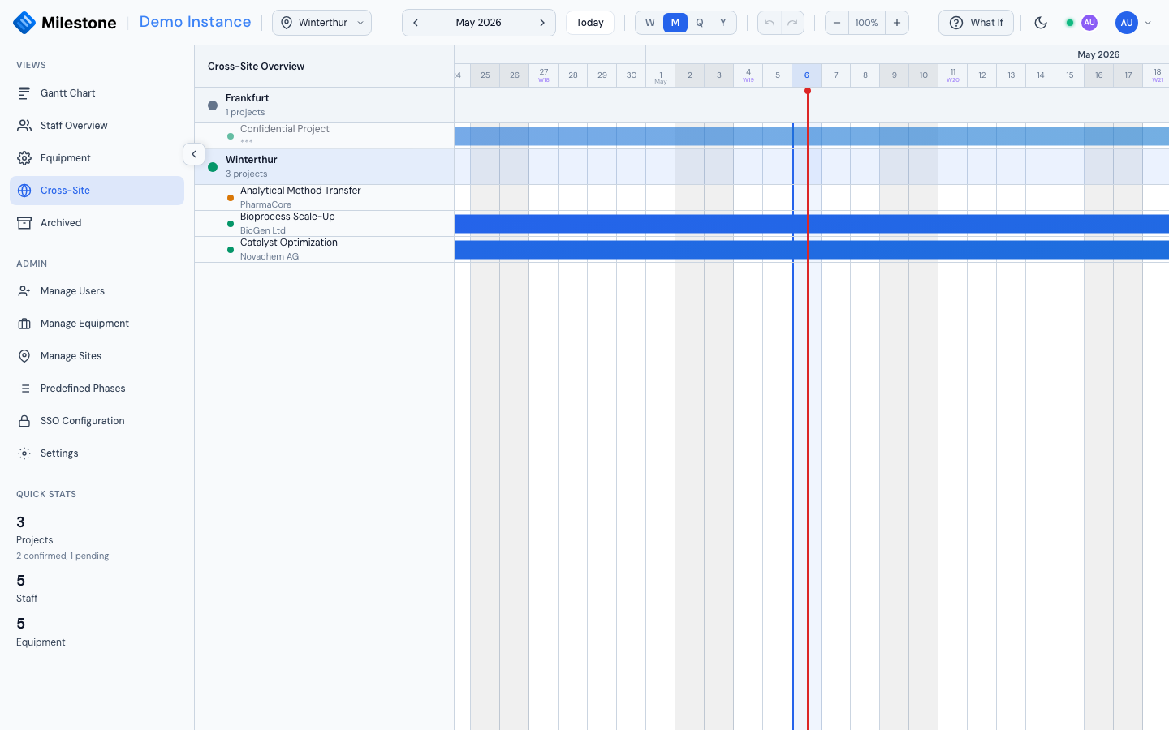Click the Manage Equipment briefcase icon
Screen dimensions: 1169x730
pyautogui.click(x=24, y=324)
